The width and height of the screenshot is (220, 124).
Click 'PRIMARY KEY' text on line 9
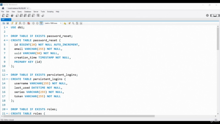coord(24,62)
